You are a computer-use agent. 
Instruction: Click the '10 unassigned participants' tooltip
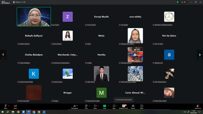[123, 100]
